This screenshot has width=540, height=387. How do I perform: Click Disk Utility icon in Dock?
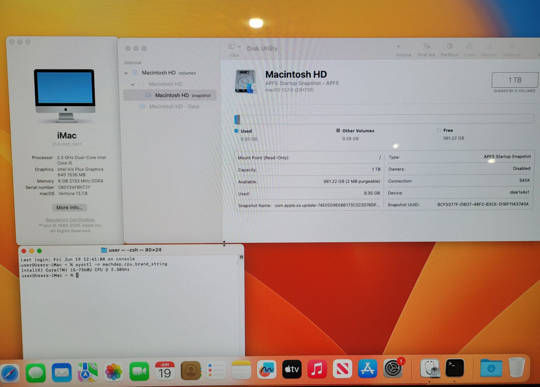click(x=429, y=368)
